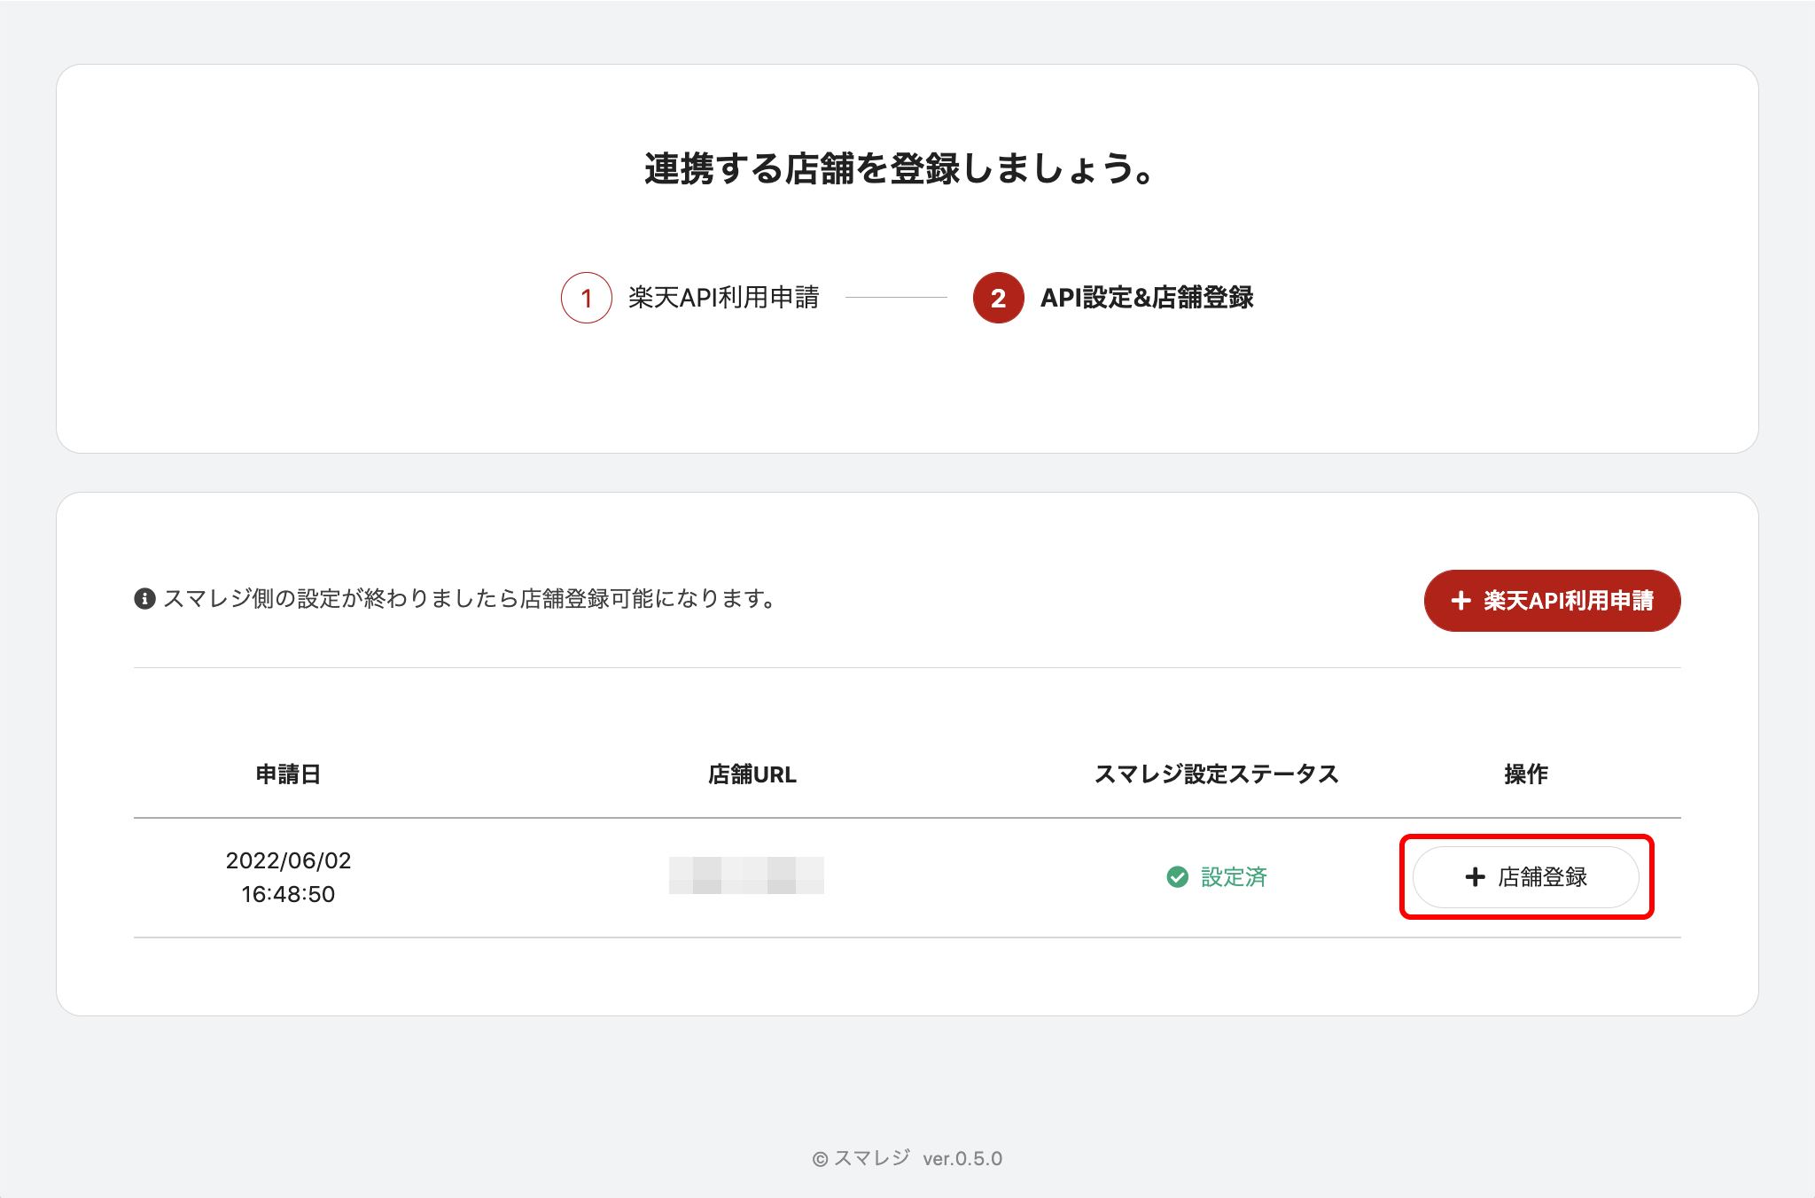Click the スマレジ設定ステータス column header
The width and height of the screenshot is (1815, 1198).
pos(1216,774)
